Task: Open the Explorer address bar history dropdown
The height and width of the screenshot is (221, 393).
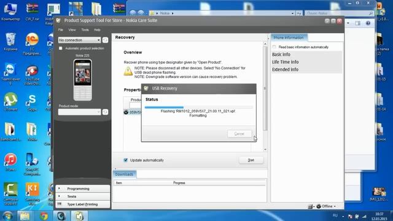Action: tap(292, 13)
